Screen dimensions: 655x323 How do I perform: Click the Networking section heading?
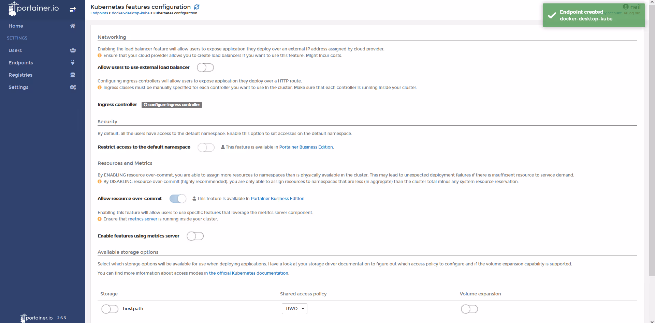tap(112, 37)
